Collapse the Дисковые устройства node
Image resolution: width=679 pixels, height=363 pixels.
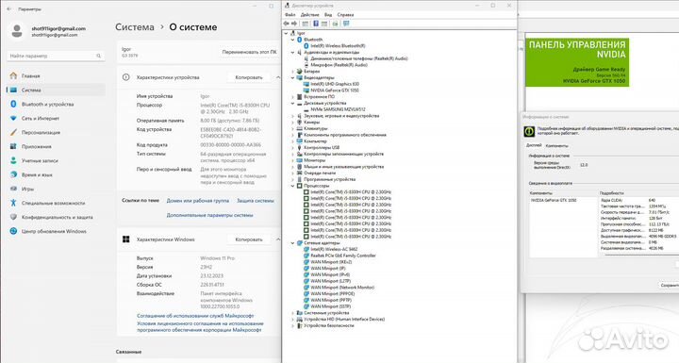pos(292,104)
